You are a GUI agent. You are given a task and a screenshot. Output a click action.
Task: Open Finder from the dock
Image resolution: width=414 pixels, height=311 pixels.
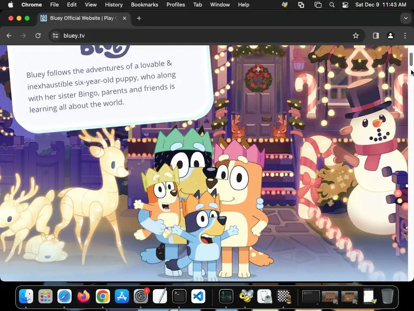click(x=26, y=296)
